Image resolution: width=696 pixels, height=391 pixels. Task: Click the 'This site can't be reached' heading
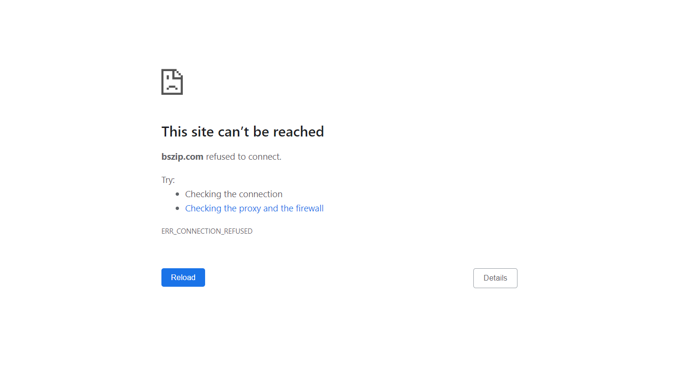pyautogui.click(x=243, y=132)
